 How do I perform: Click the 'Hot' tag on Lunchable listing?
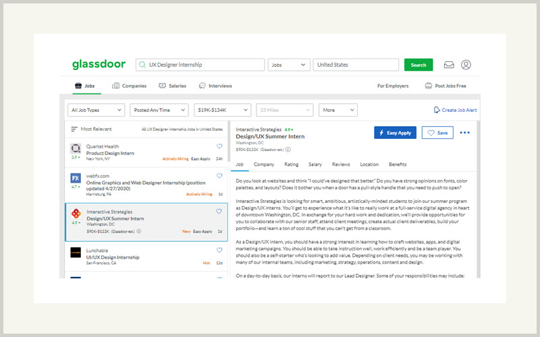207,263
